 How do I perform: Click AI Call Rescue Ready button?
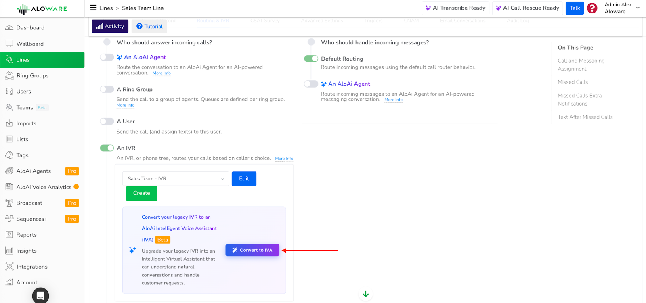[x=527, y=8]
